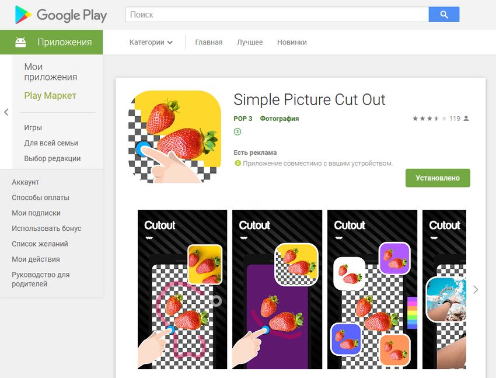Open the Главная tab
Image resolution: width=496 pixels, height=378 pixels.
(x=209, y=43)
